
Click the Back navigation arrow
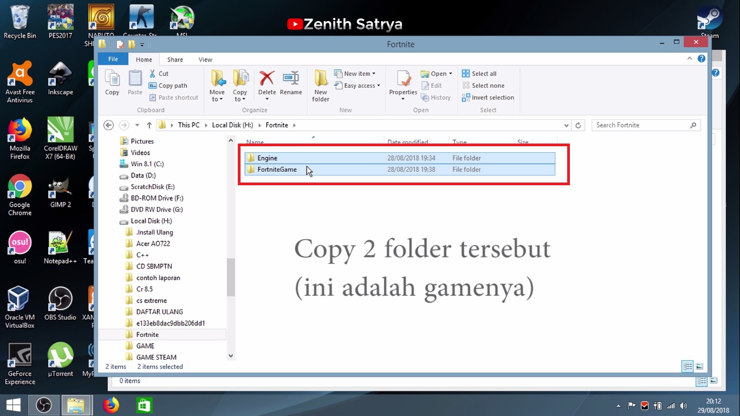[108, 125]
